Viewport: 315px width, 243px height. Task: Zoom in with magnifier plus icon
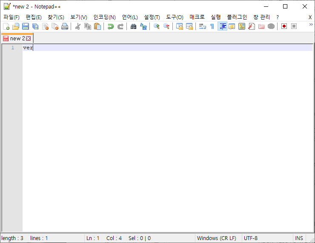coord(156,26)
